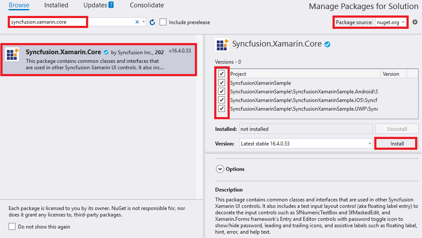The height and width of the screenshot is (238, 422).
Task: Open package source settings gear icon
Action: click(415, 22)
